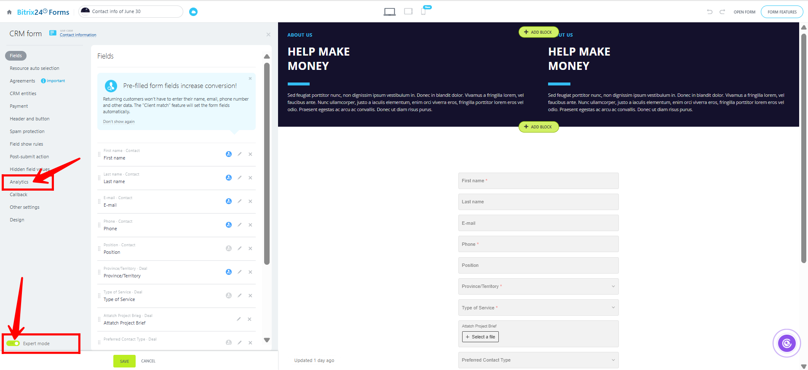Toggle autofill for Type of Service field
The image size is (808, 370).
229,295
